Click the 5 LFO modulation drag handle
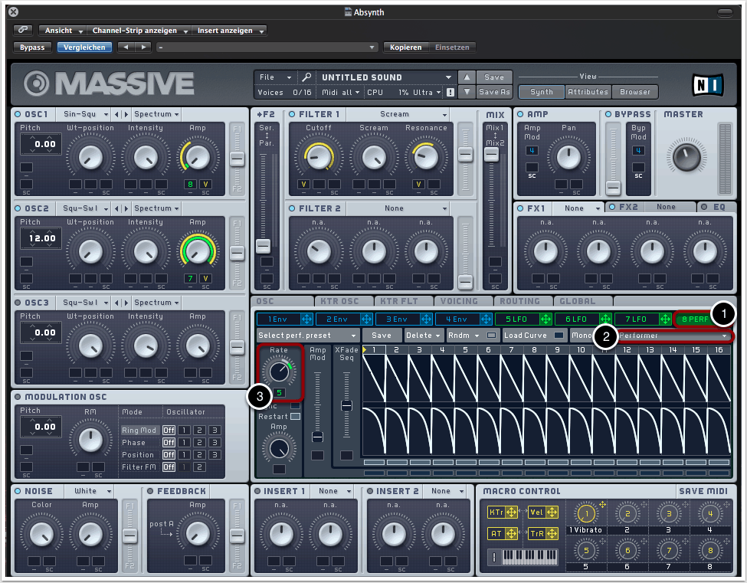Screen dimensions: 747x583 tap(546, 319)
